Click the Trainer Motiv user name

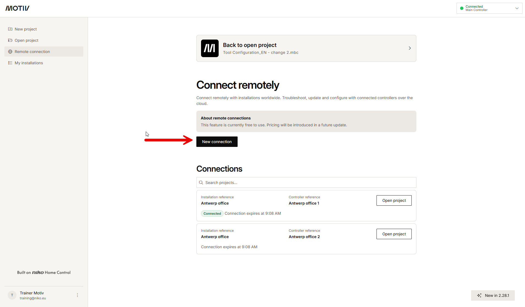32,293
